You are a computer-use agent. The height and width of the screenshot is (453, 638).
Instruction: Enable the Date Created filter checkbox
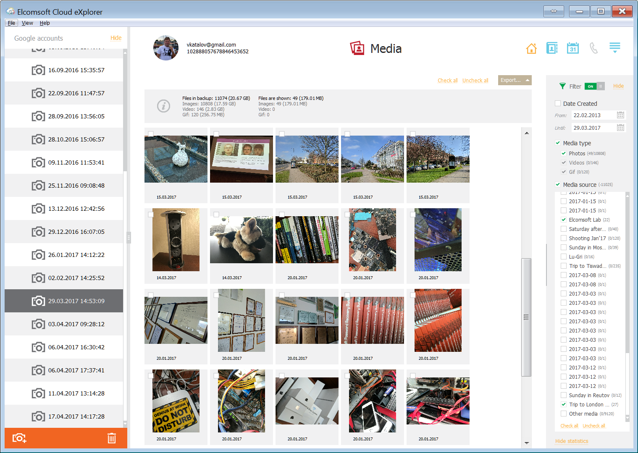(558, 103)
